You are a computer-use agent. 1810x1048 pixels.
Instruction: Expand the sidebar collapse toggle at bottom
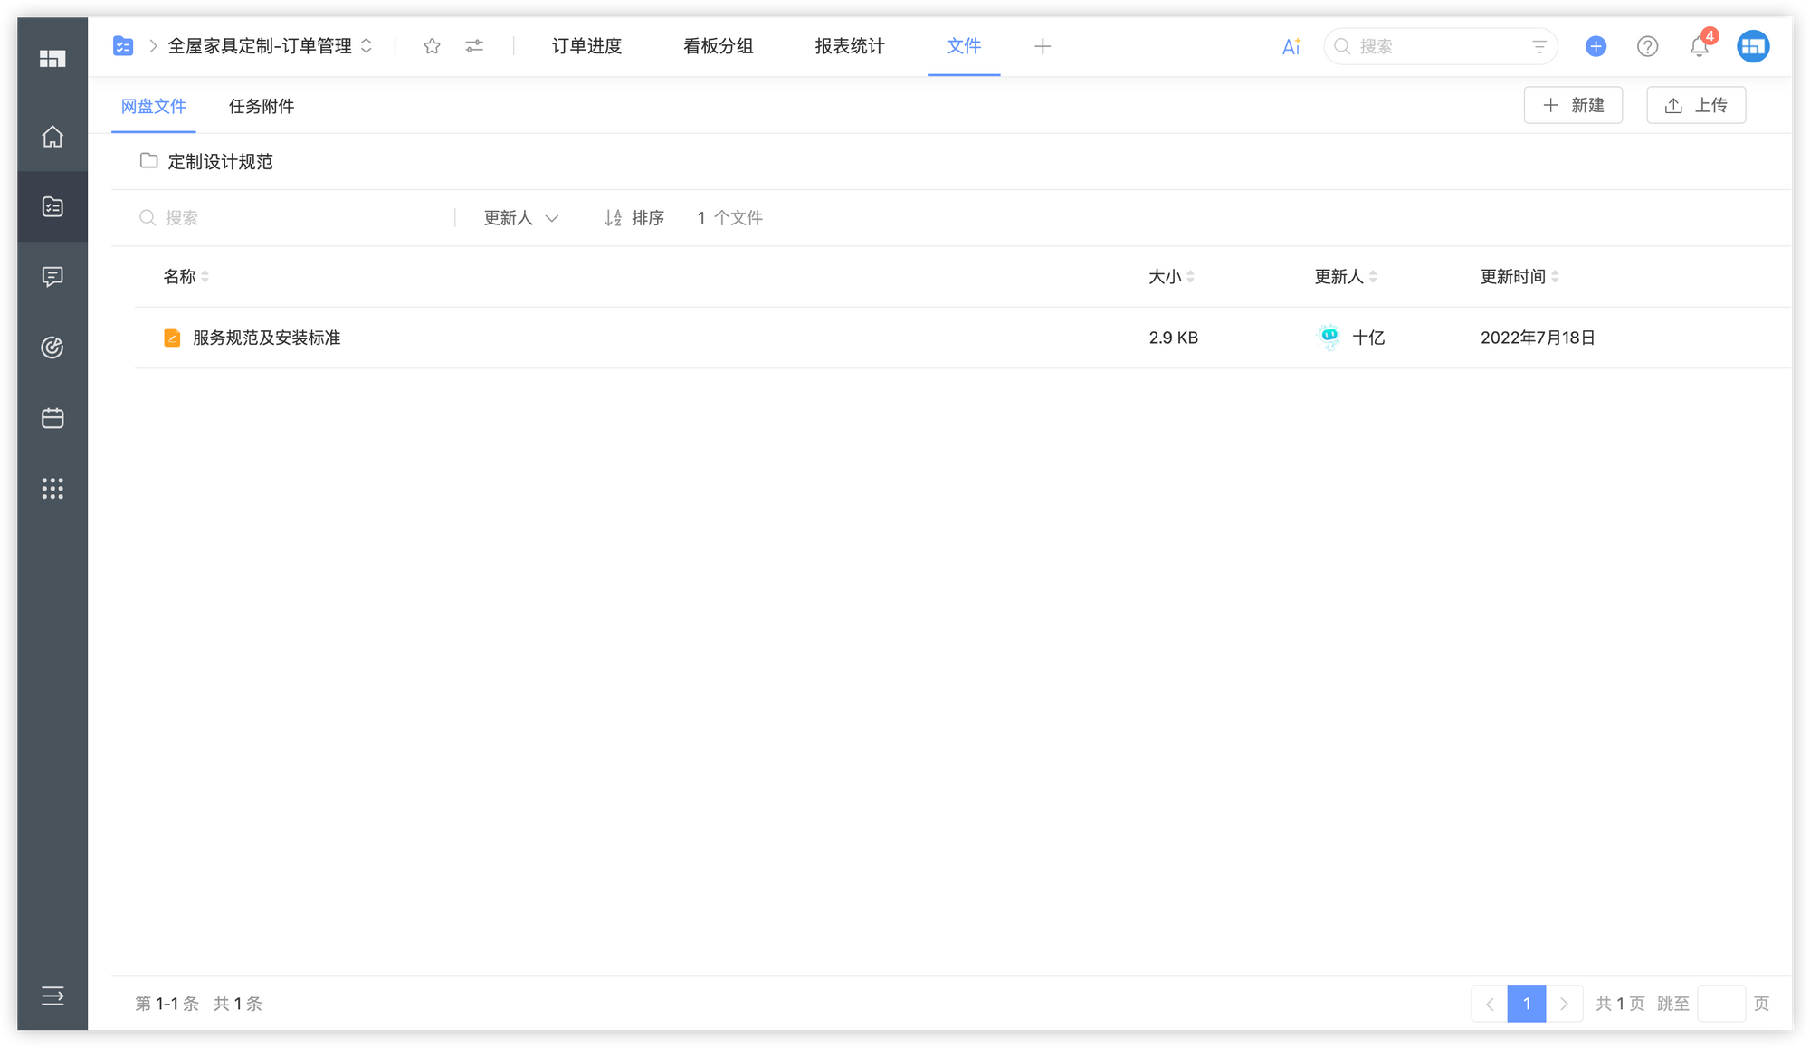tap(52, 996)
